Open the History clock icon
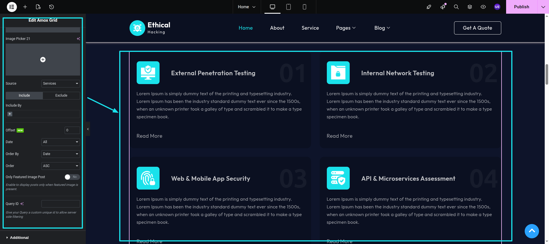The width and height of the screenshot is (549, 244). 51,7
